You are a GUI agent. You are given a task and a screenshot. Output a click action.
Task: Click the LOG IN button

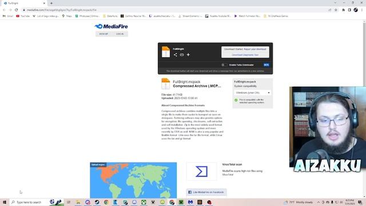(120, 34)
